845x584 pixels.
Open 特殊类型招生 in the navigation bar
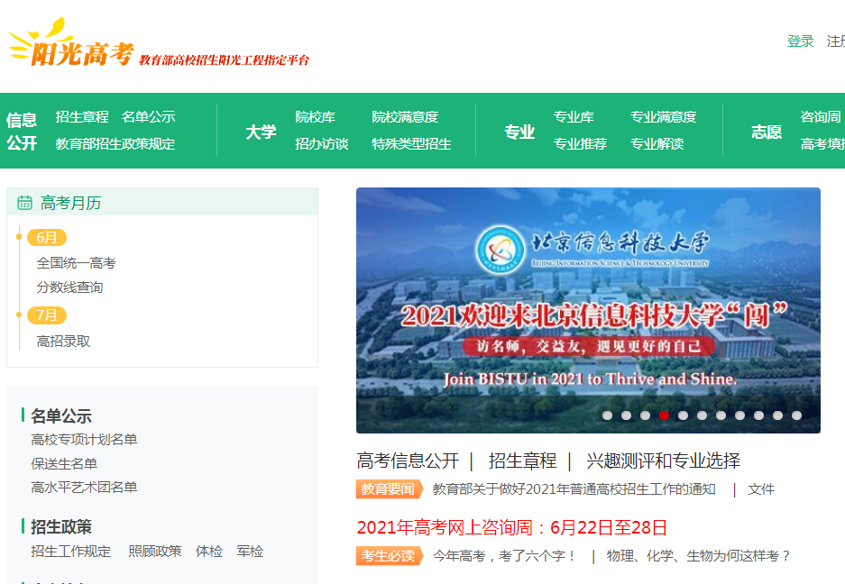411,144
